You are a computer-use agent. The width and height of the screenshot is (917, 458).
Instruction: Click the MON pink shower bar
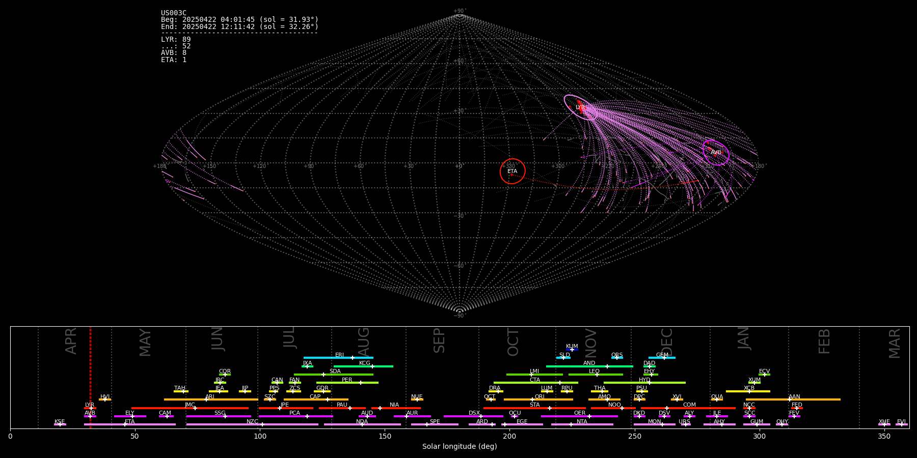(x=654, y=424)
